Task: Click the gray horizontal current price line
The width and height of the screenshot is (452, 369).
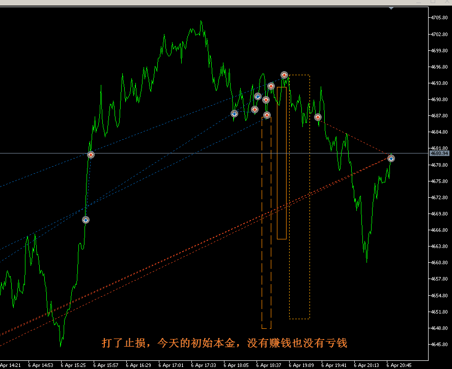Action: 204,153
